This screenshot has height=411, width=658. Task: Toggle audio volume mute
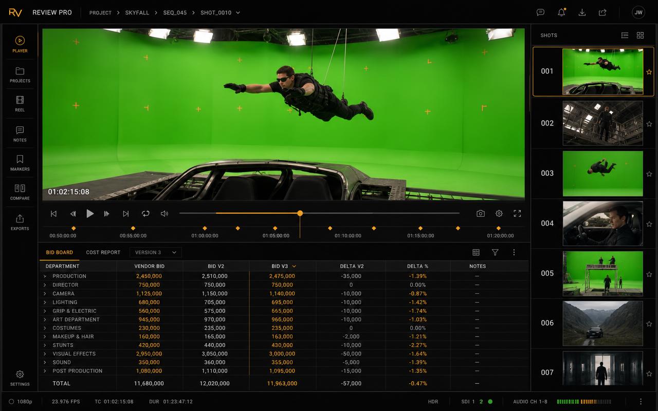[164, 214]
